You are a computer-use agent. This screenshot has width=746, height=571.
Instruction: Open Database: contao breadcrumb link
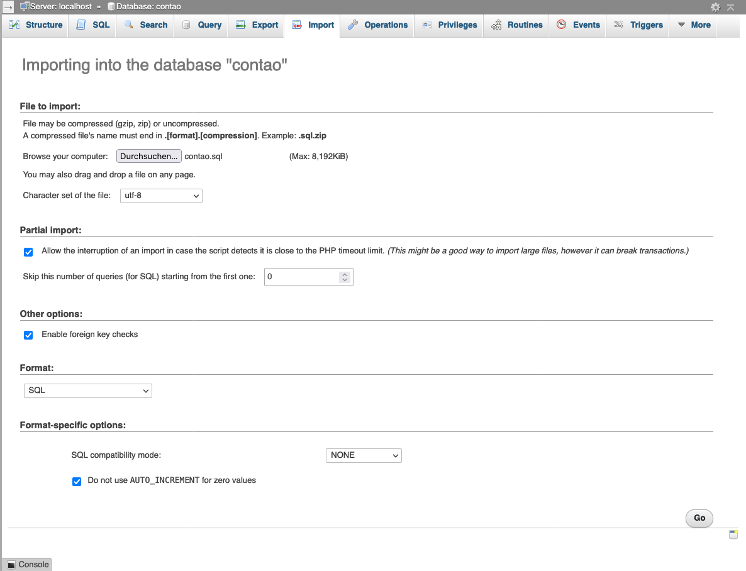tap(148, 7)
